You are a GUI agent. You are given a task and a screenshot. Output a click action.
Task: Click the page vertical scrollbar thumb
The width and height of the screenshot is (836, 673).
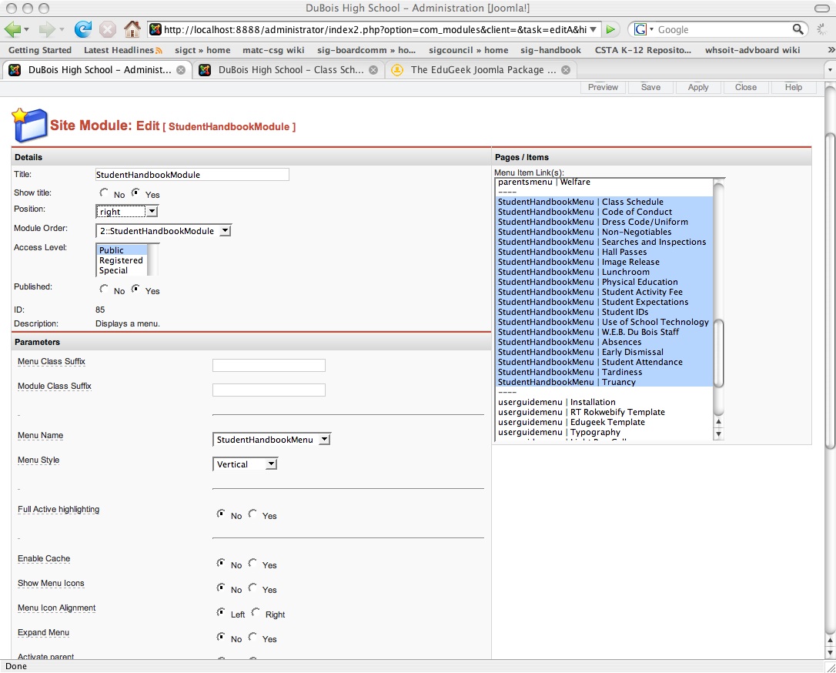point(830,290)
